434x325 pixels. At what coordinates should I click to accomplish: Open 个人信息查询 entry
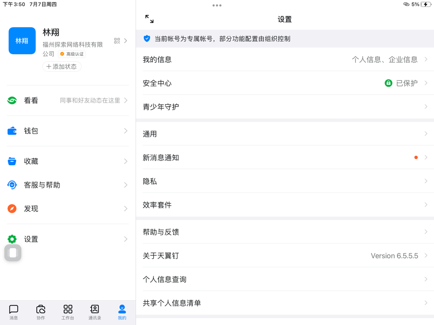(285, 279)
